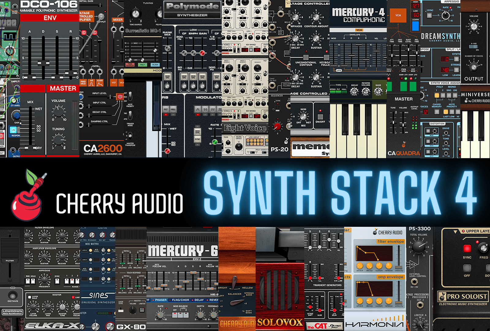This screenshot has width=490, height=331.
Task: Choose the triangle waveform in Polymode modulator
Action: coord(198,109)
